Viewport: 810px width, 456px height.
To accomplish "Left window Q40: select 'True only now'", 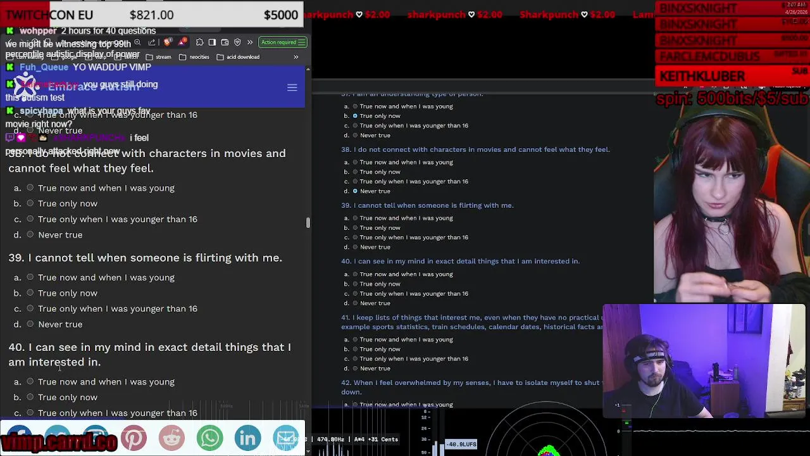I will (30, 397).
